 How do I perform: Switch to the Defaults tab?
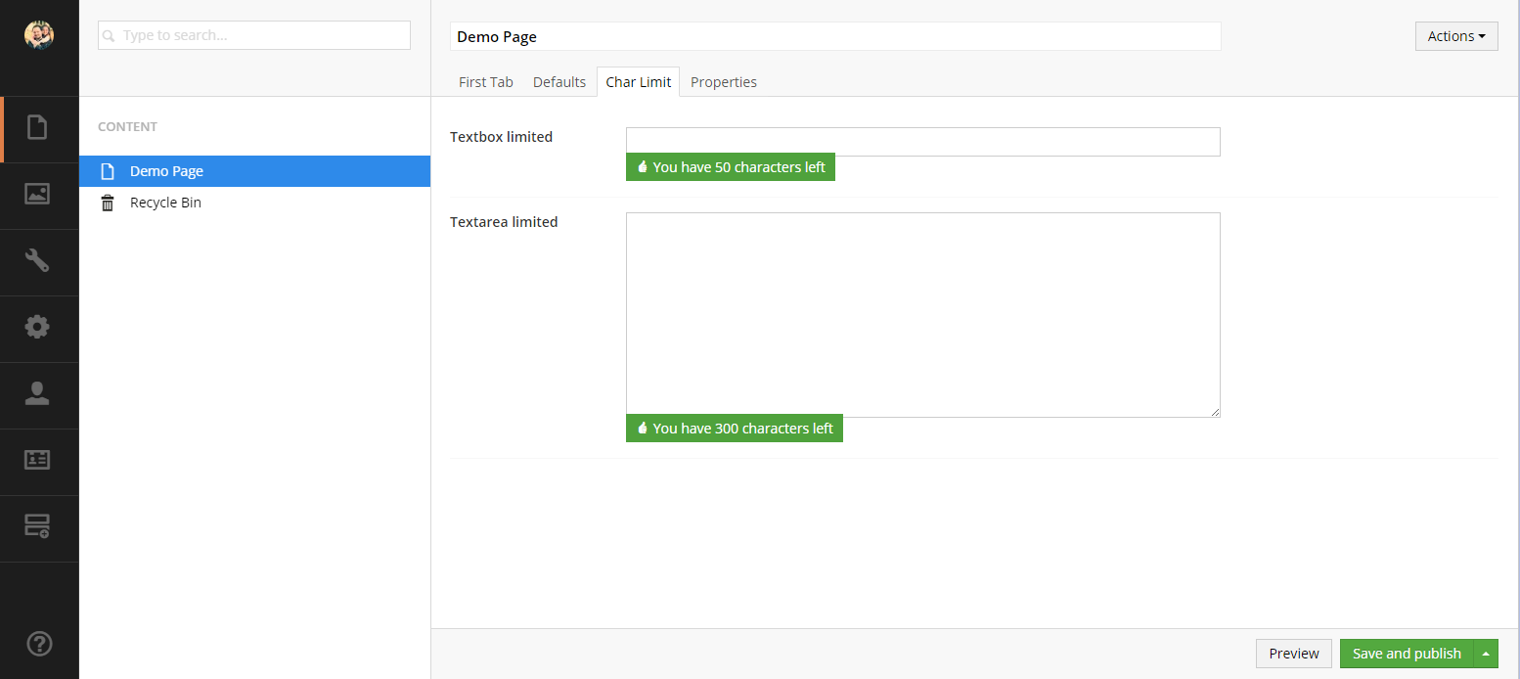[559, 81]
